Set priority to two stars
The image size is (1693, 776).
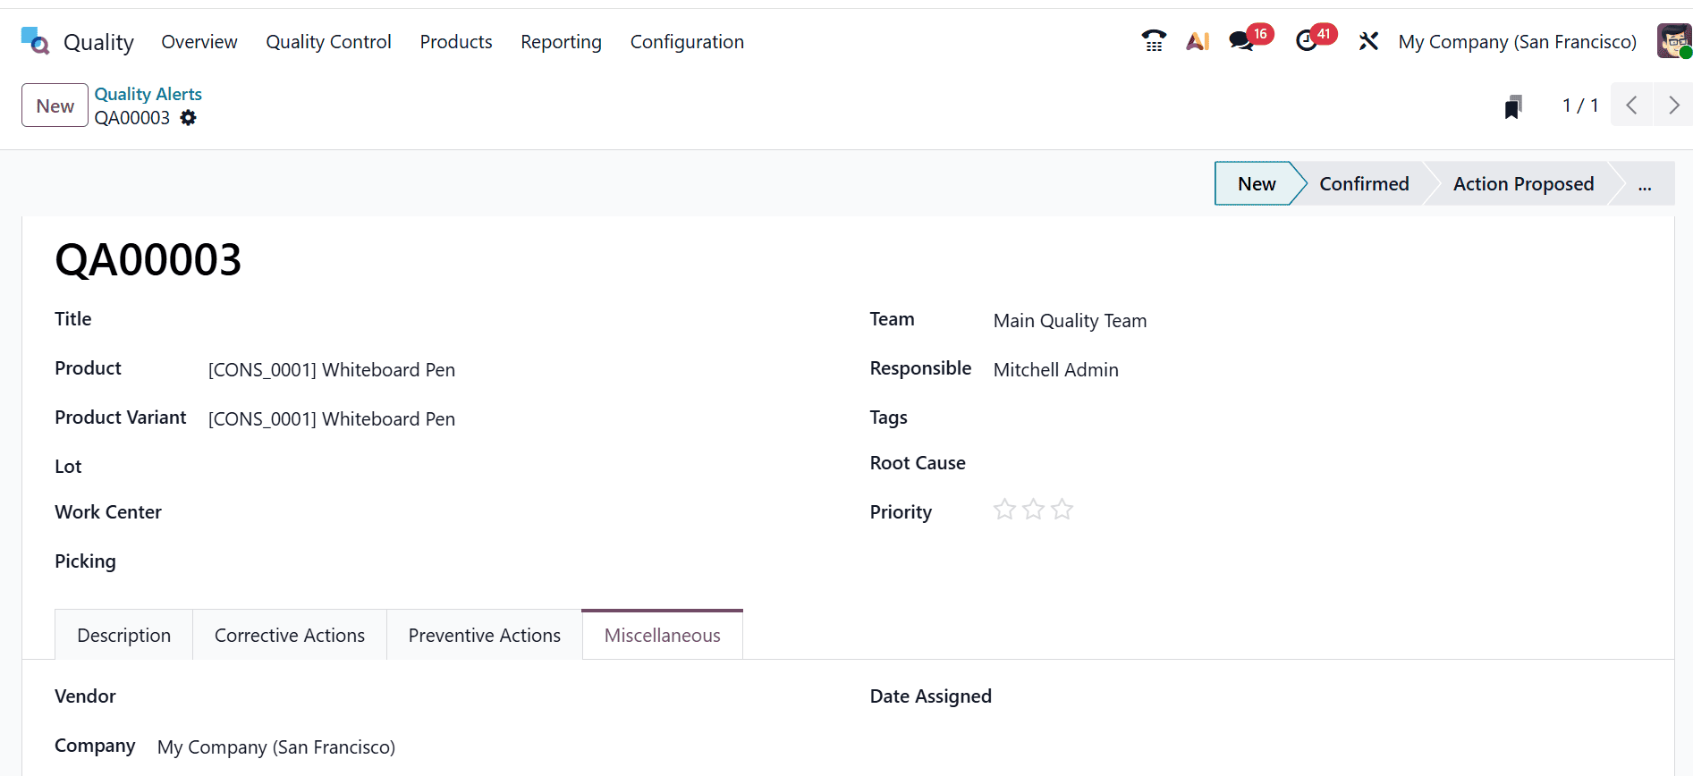point(1033,510)
